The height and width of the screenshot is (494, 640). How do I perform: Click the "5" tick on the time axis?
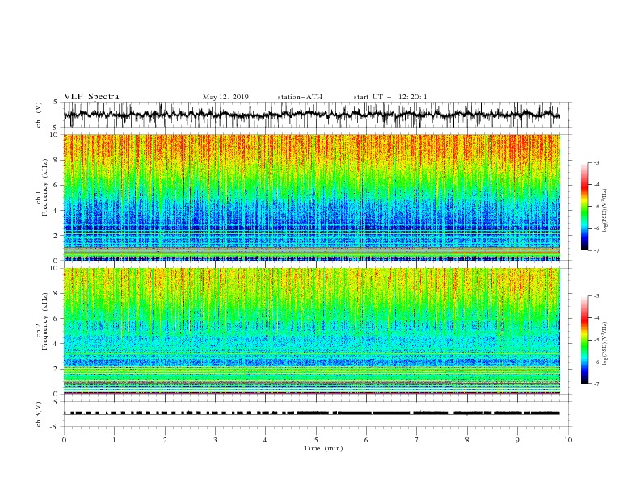pos(316,440)
